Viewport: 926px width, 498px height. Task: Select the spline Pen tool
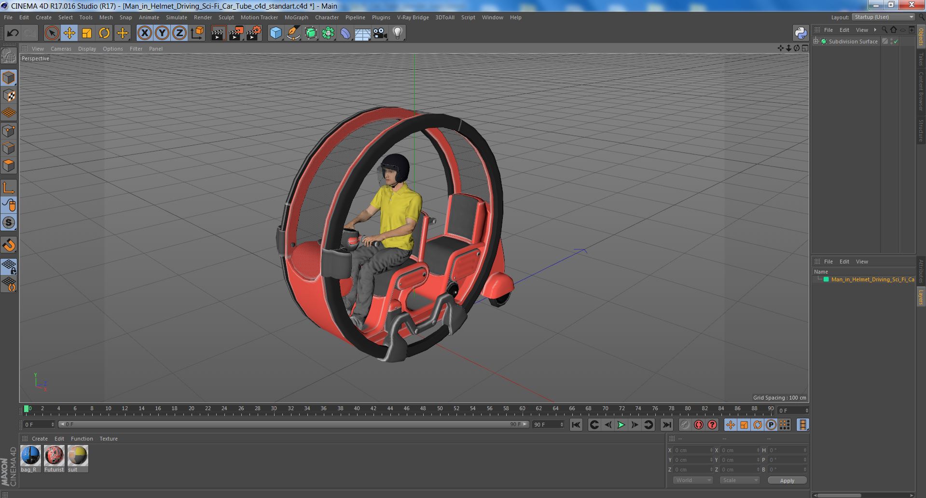coord(293,33)
